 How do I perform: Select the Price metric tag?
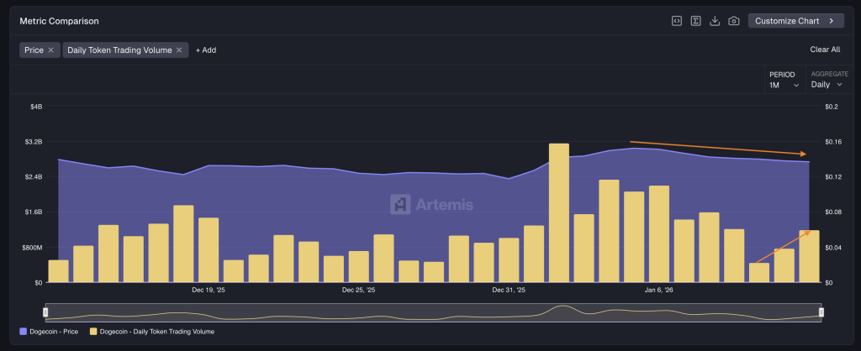pyautogui.click(x=34, y=50)
